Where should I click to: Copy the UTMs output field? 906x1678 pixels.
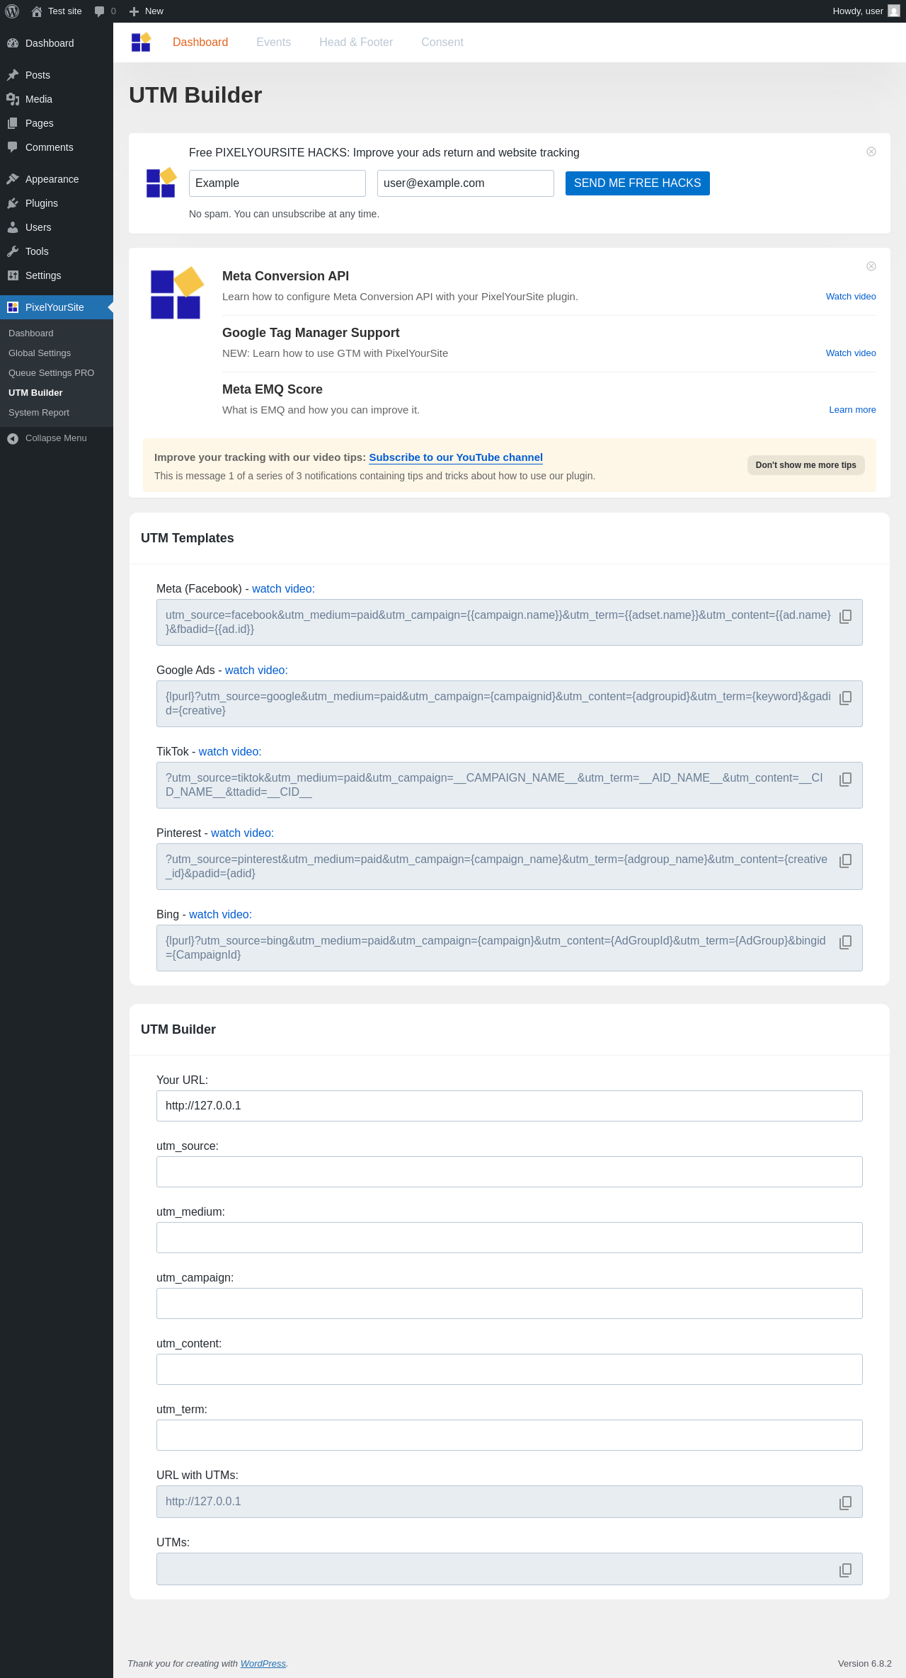(x=845, y=1570)
